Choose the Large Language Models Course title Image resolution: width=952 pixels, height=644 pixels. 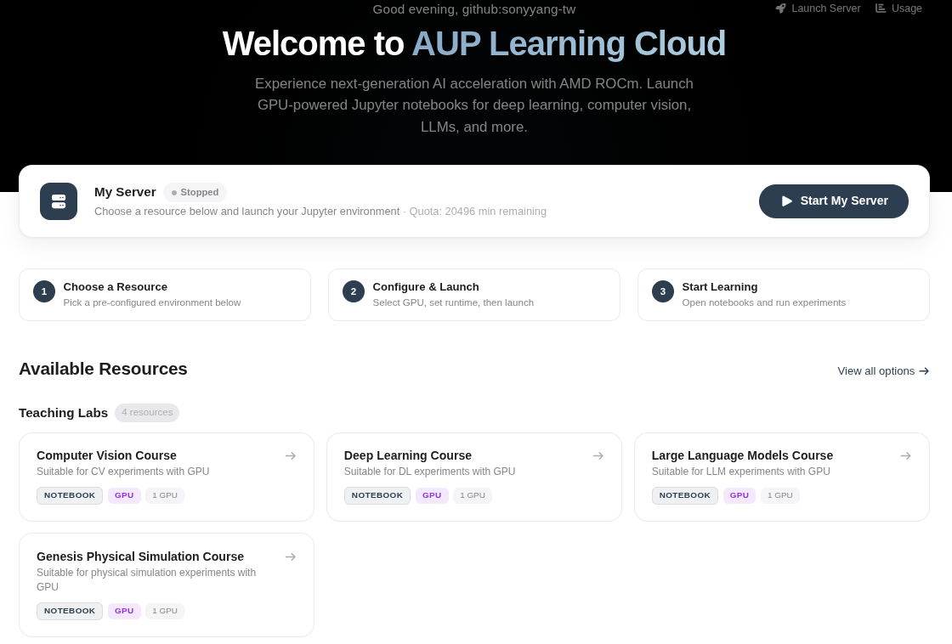743,455
